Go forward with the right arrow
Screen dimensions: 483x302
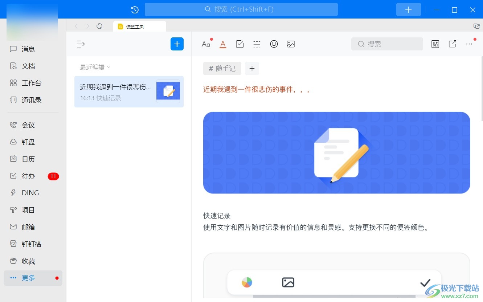(88, 26)
